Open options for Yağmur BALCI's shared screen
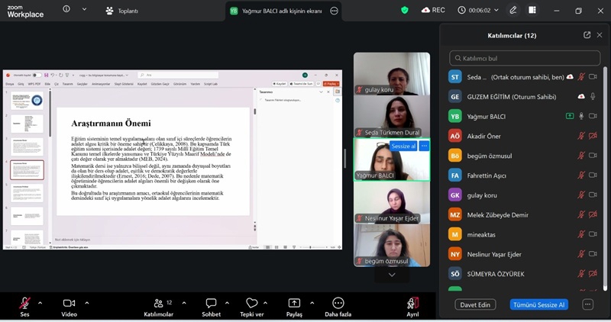Screen dimensions: 611x322 pos(334,11)
